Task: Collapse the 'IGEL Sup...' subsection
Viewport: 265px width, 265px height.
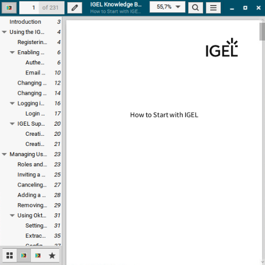Action: point(12,124)
